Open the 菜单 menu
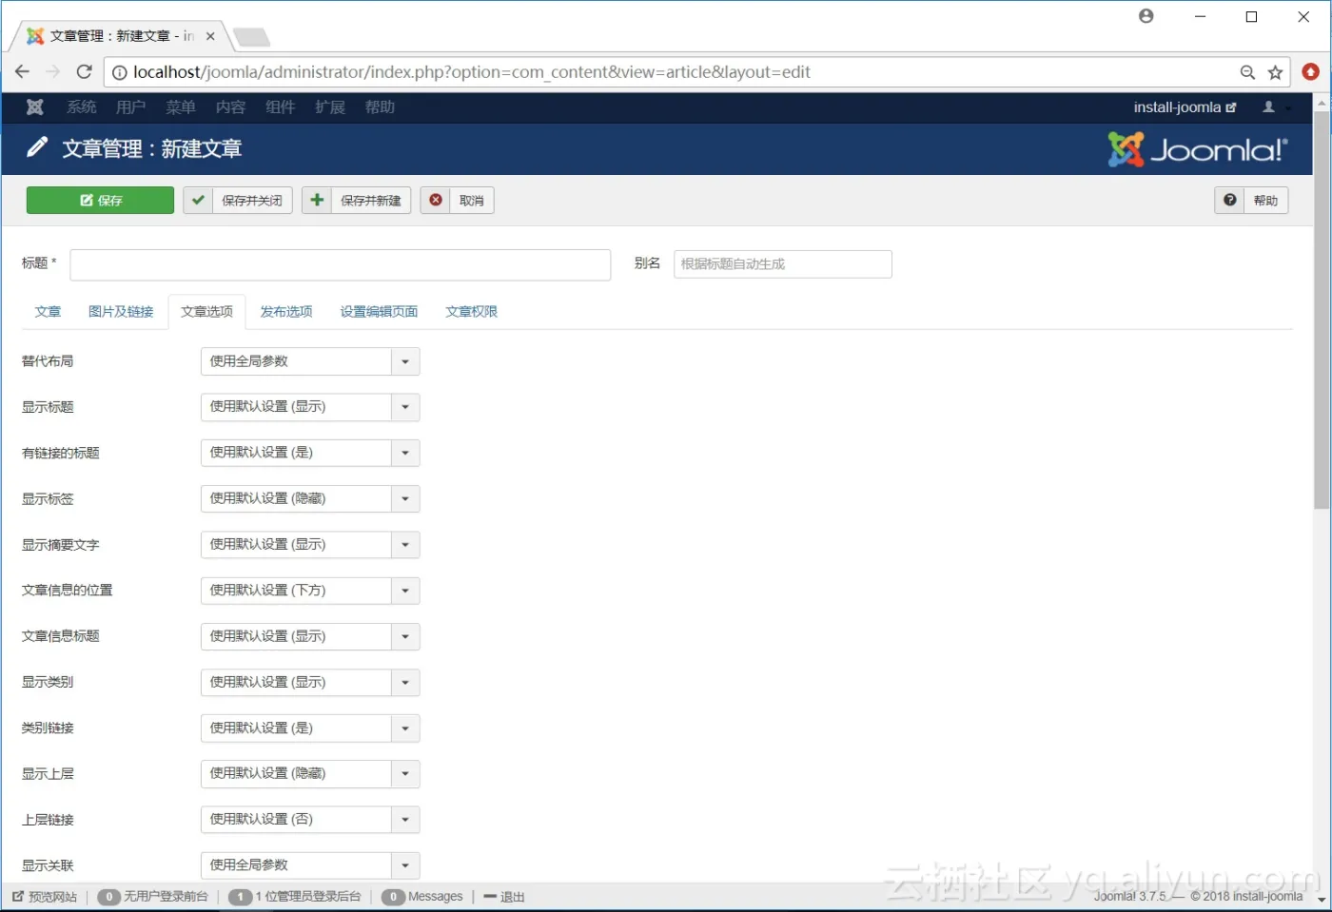This screenshot has height=912, width=1332. coord(181,107)
